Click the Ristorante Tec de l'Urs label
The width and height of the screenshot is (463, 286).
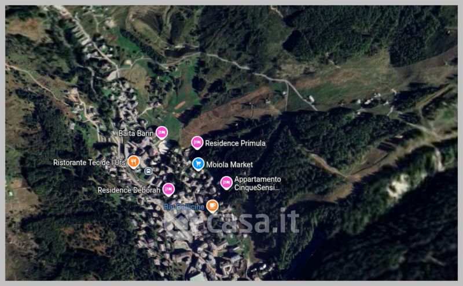point(90,162)
